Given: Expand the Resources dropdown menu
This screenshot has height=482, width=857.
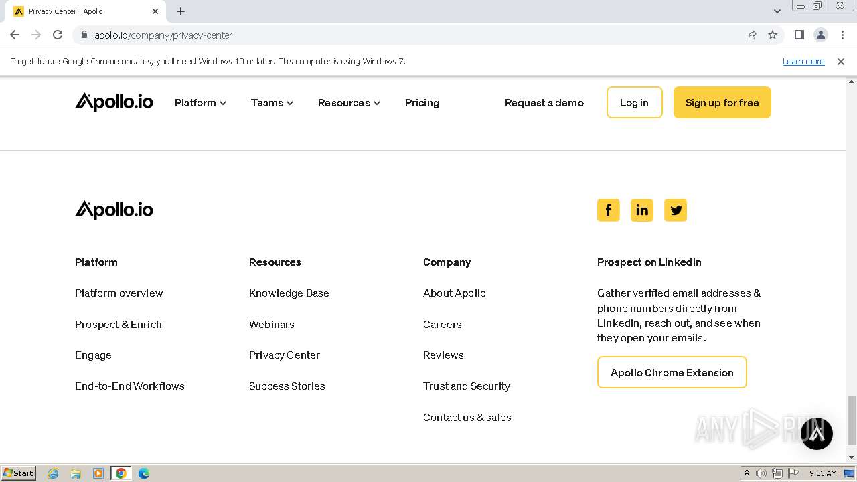Looking at the screenshot, I should [349, 102].
